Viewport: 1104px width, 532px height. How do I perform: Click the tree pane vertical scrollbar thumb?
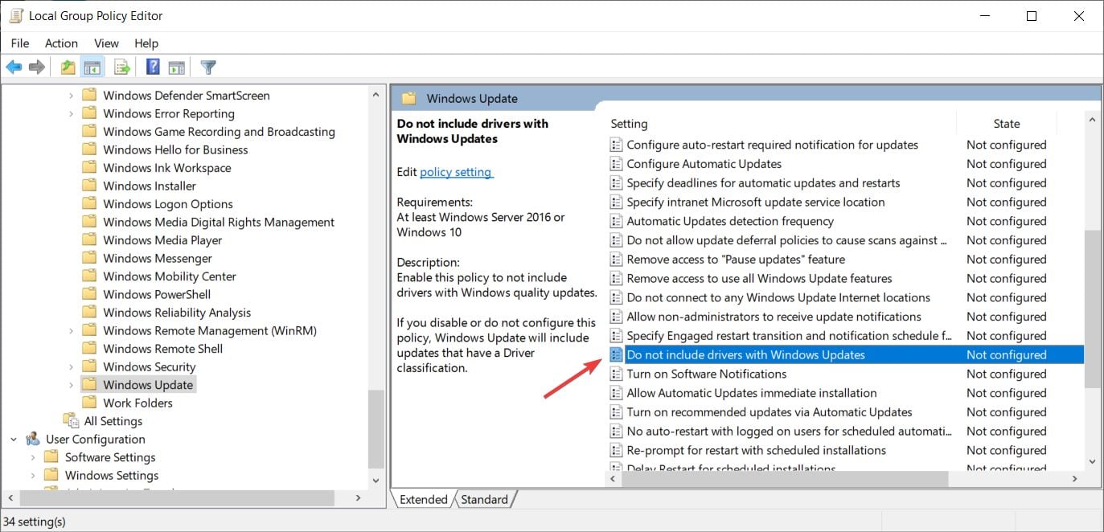tap(376, 428)
